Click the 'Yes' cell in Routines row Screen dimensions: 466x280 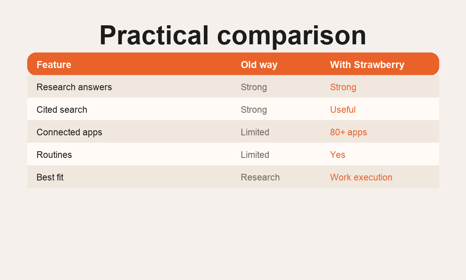point(338,155)
